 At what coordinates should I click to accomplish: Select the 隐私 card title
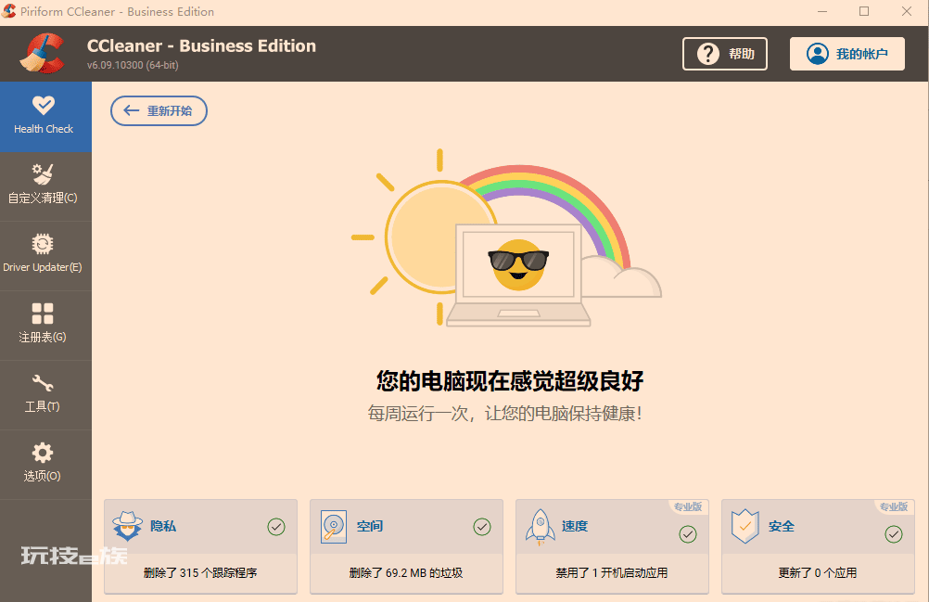click(163, 526)
